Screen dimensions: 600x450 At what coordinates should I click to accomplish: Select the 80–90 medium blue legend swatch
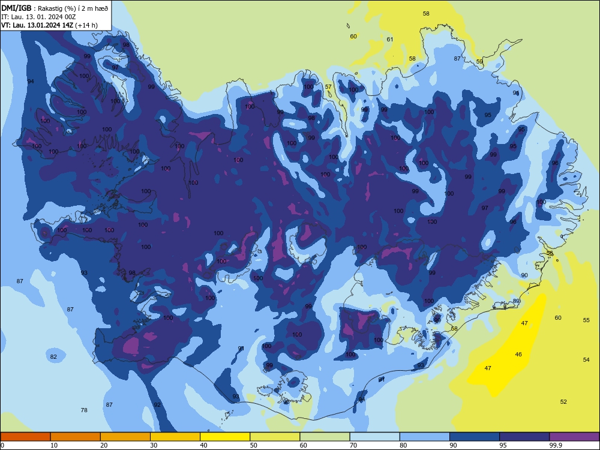click(425, 437)
